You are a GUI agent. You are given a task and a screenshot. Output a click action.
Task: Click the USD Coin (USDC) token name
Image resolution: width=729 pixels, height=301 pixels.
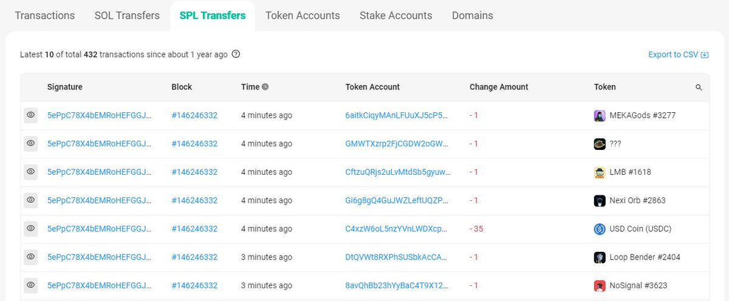[x=641, y=229]
